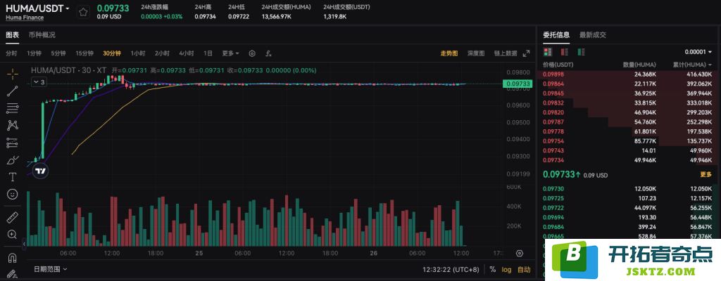Select the 分时 timeframe
This screenshot has height=281, width=721.
click(x=11, y=53)
